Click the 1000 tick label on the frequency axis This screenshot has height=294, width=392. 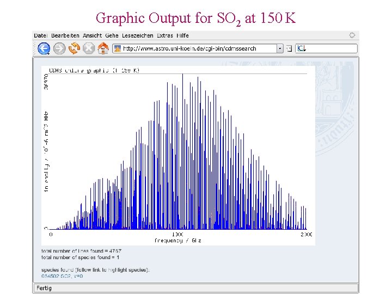pyautogui.click(x=177, y=234)
